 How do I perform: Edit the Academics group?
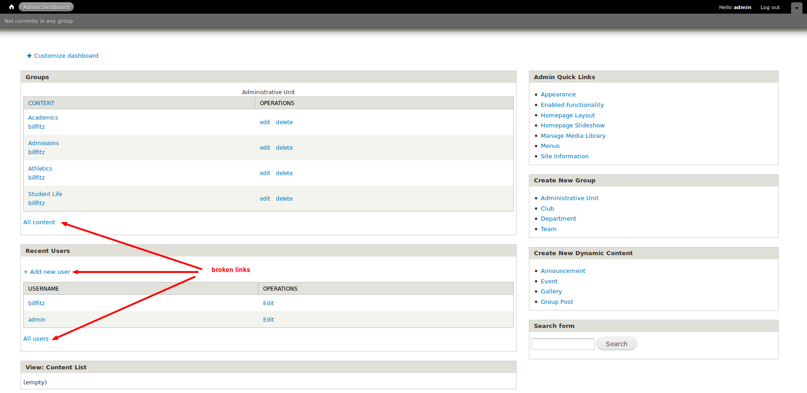point(265,122)
